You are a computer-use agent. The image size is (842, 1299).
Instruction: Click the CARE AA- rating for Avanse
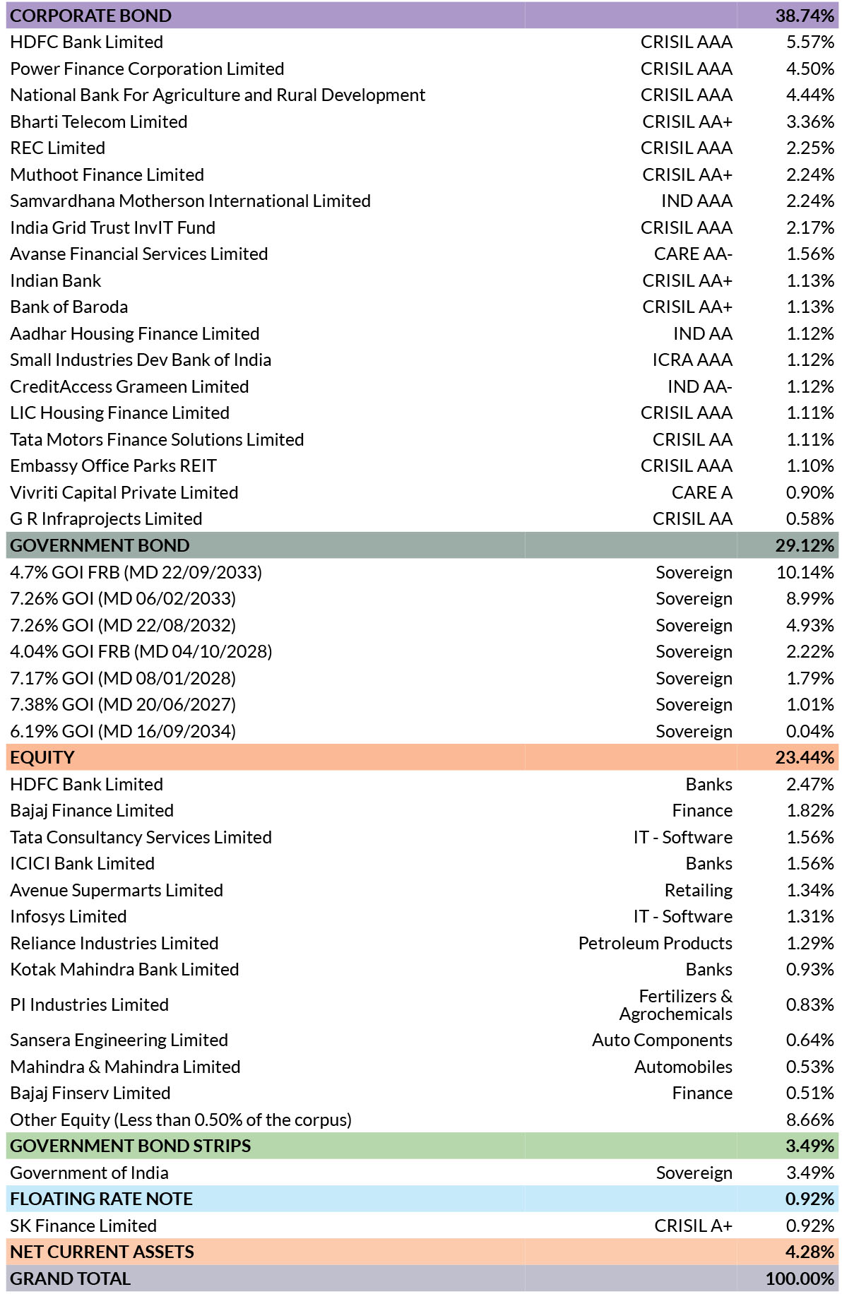pos(692,254)
